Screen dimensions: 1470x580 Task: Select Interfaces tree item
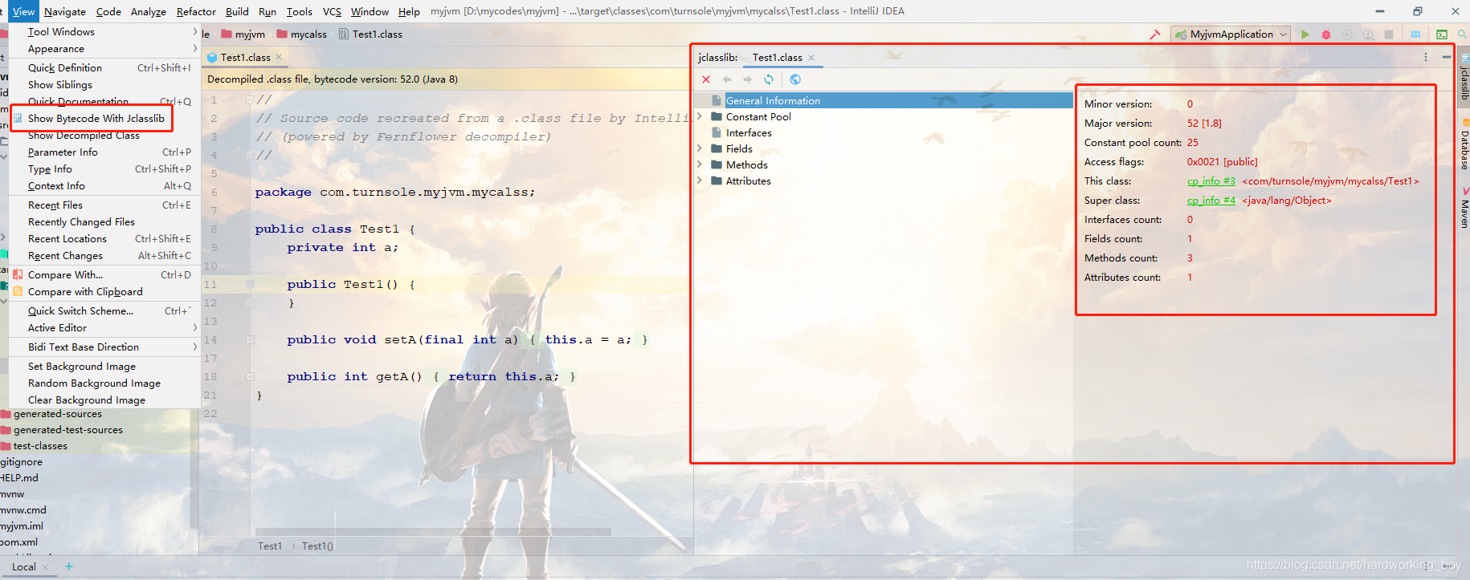click(x=749, y=133)
